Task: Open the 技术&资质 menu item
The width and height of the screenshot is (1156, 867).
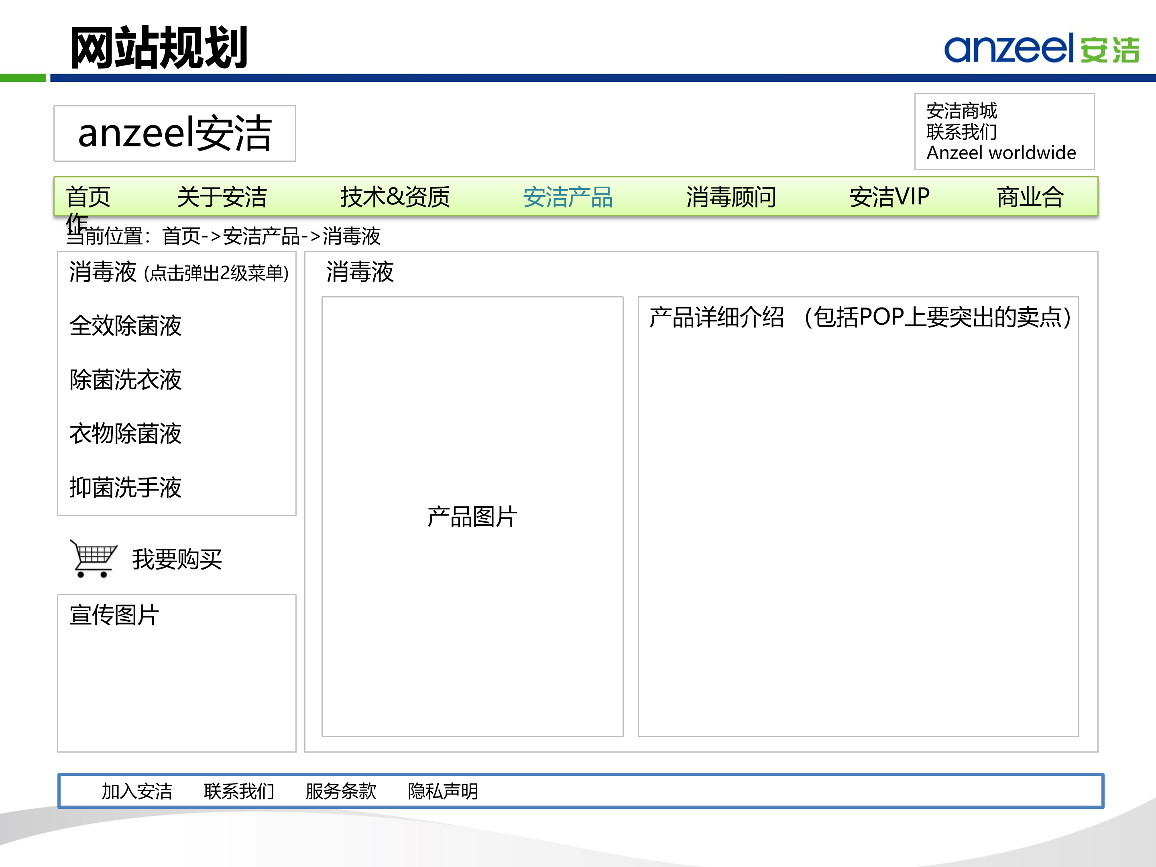Action: pyautogui.click(x=395, y=197)
